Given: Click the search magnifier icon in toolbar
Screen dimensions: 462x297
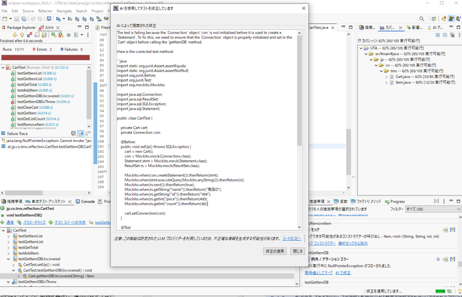Looking at the screenshot, I should [422, 19].
